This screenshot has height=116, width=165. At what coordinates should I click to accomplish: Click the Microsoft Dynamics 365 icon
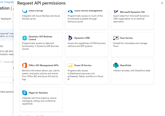[116, 12]
